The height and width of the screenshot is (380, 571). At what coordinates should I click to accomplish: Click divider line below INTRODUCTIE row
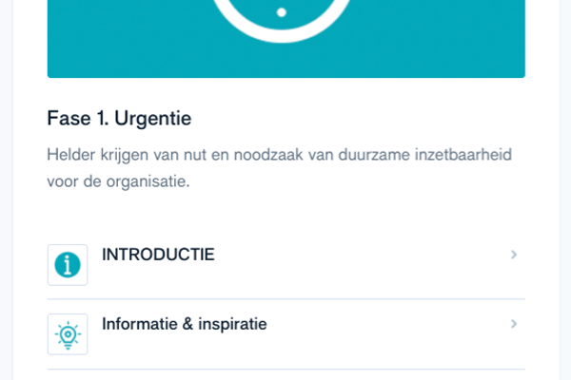(286, 299)
